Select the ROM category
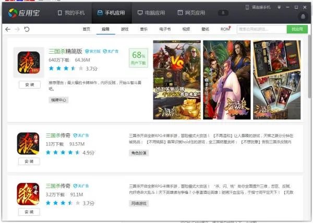Screen dimensions: 313x223 [225, 29]
